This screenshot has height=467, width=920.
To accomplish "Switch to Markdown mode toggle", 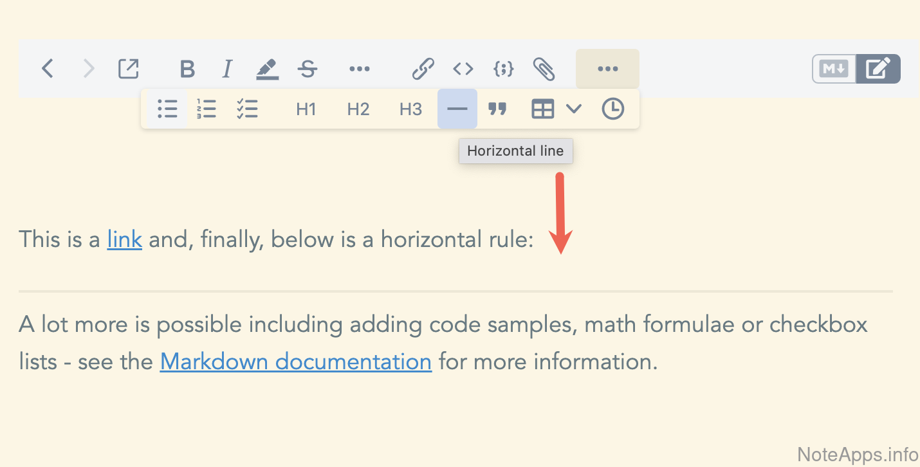I will pyautogui.click(x=834, y=69).
